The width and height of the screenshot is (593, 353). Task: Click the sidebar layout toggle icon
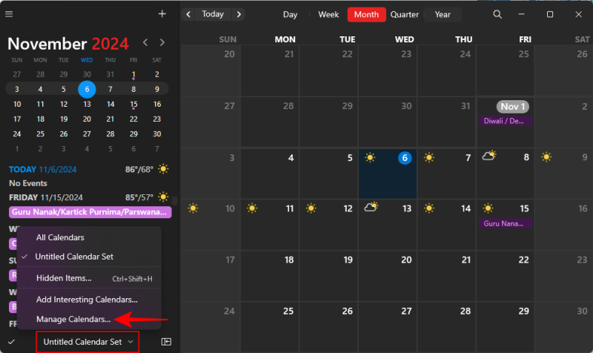click(x=166, y=342)
